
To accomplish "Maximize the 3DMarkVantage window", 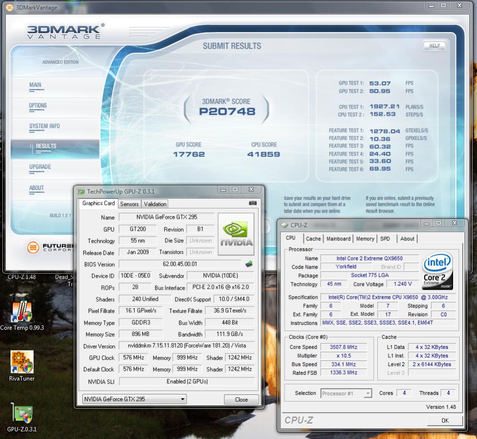I will [443, 5].
